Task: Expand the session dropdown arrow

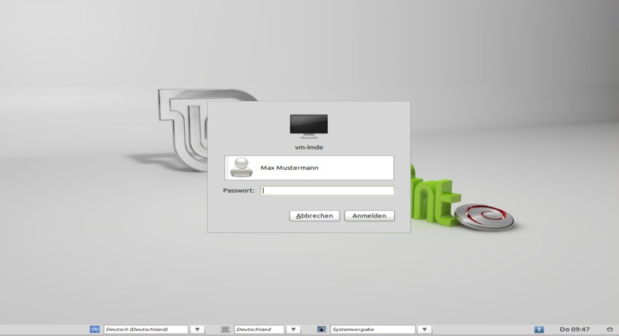Action: tap(424, 329)
